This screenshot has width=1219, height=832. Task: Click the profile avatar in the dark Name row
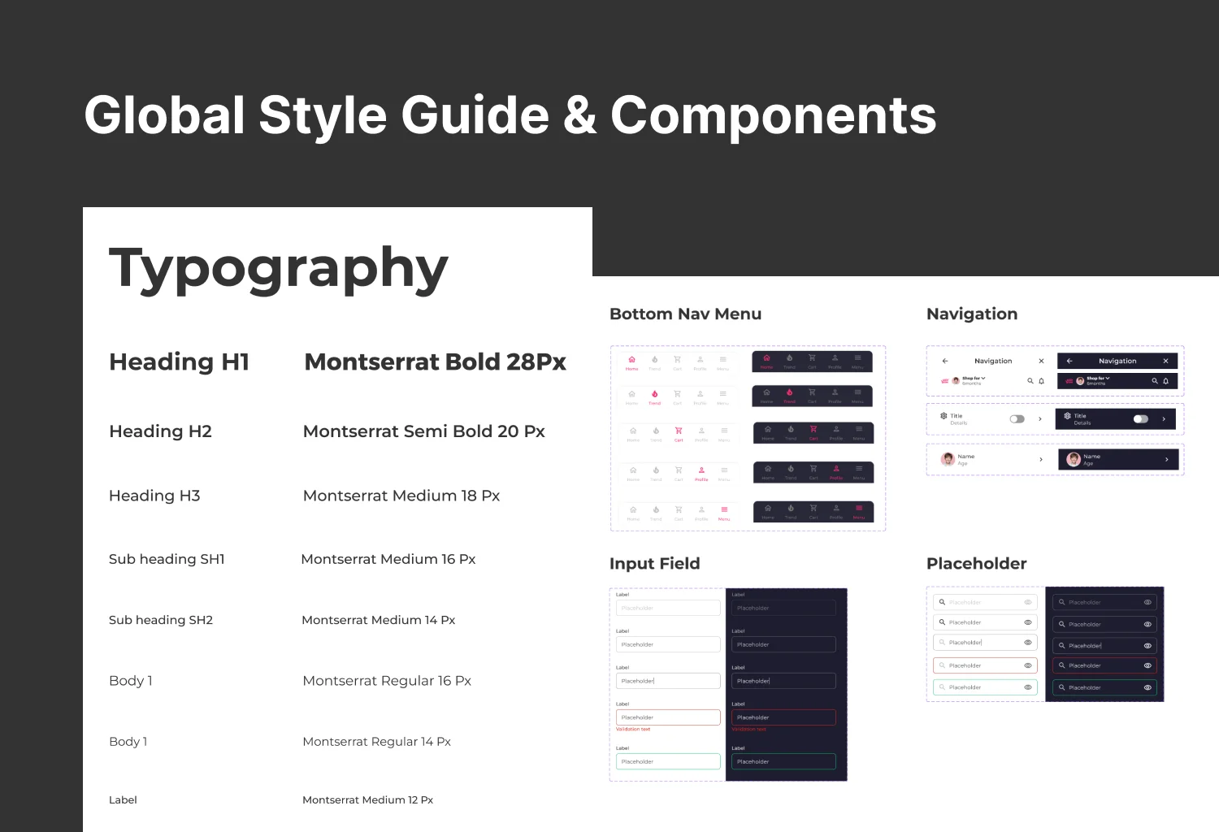1074,460
